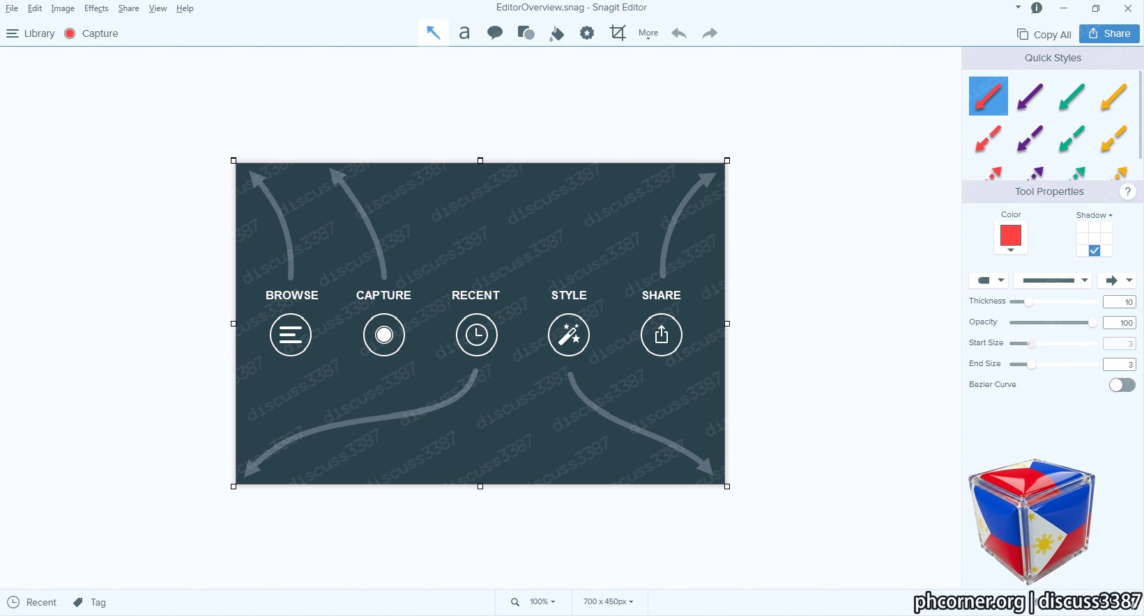Expand the Shadow dropdown

pos(1095,215)
